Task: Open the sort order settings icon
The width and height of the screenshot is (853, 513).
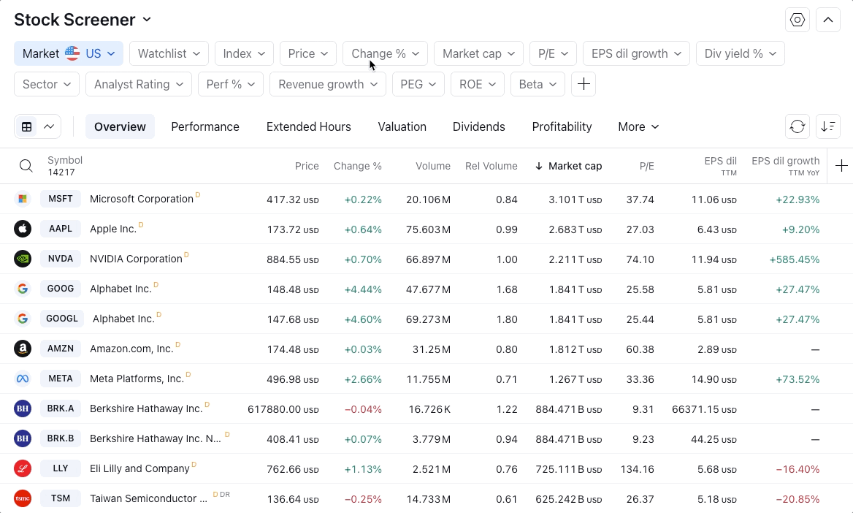Action: (x=828, y=126)
